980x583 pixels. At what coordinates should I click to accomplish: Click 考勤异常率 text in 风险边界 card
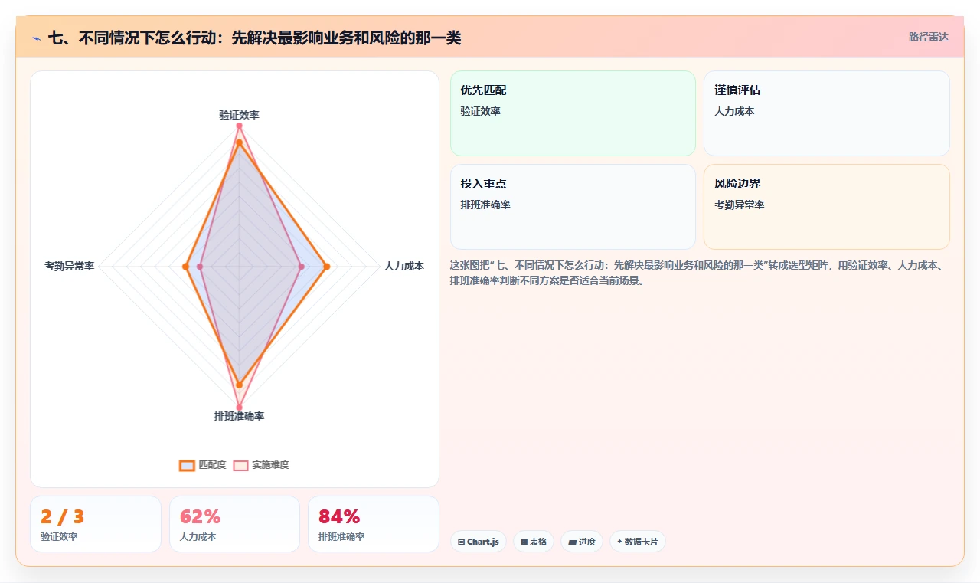coord(740,205)
